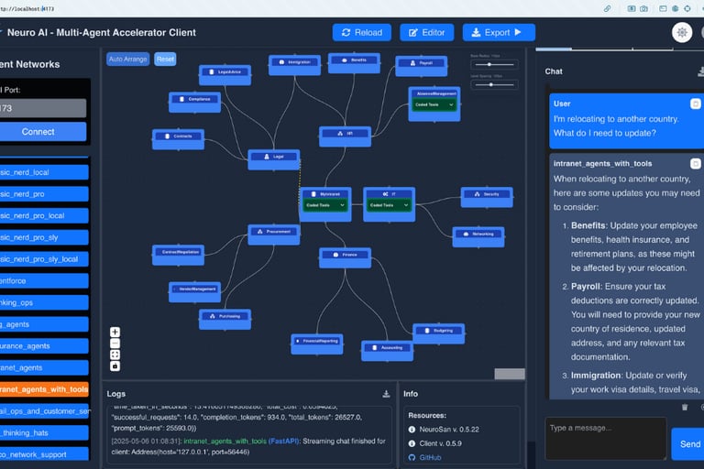Image resolution: width=704 pixels, height=469 pixels.
Task: Select the thinking_hats network
Action: 43,432
